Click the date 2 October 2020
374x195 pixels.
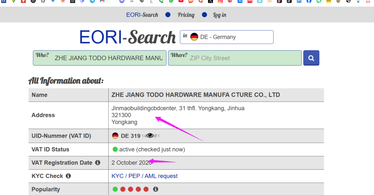[132, 163]
